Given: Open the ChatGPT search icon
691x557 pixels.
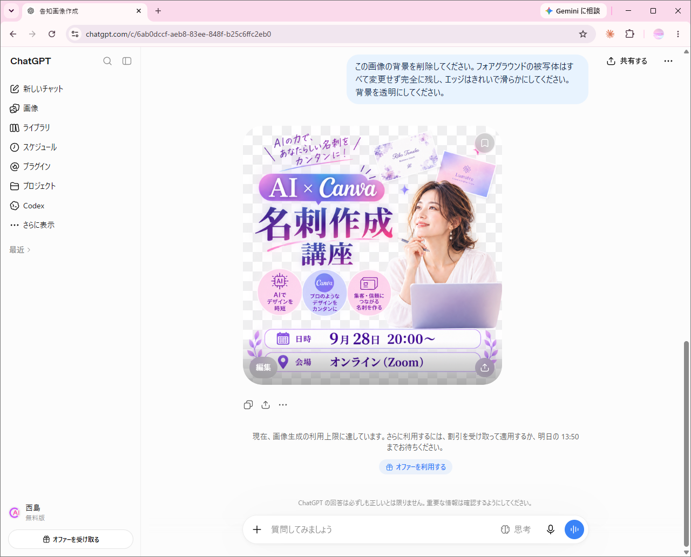Looking at the screenshot, I should point(107,61).
